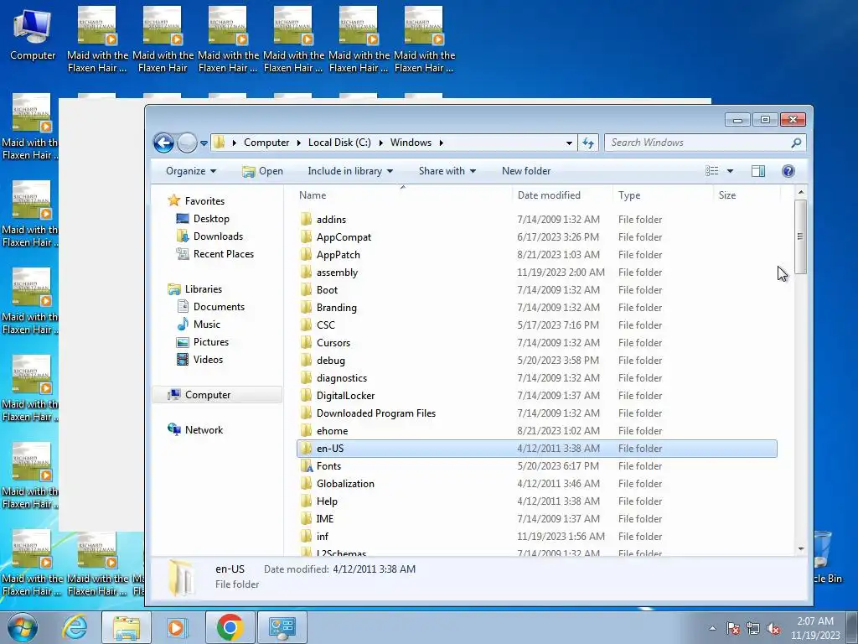The height and width of the screenshot is (644, 858).
Task: Open the Organize menu
Action: pyautogui.click(x=191, y=171)
